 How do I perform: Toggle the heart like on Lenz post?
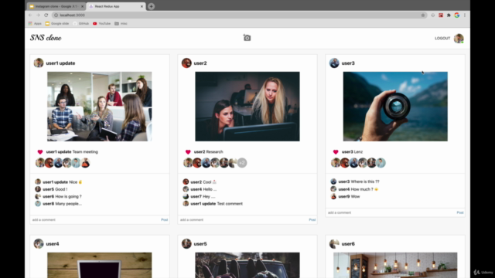pos(336,152)
